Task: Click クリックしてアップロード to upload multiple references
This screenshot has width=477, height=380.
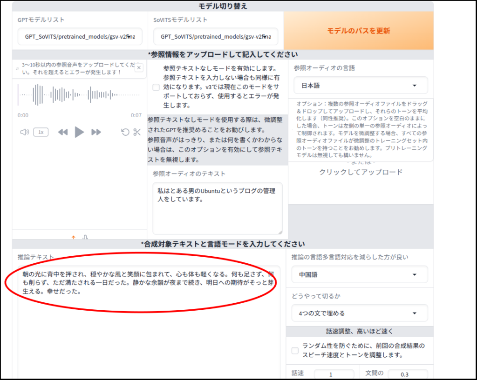Action: [x=361, y=172]
